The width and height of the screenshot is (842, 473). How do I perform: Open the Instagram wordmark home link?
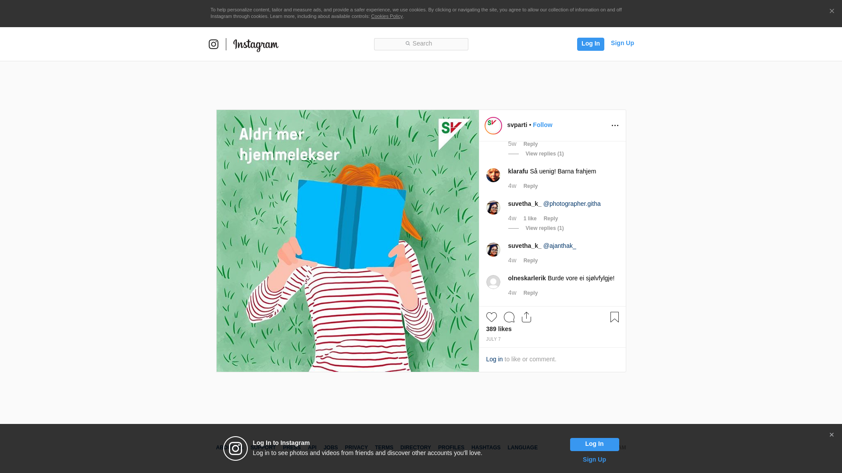pyautogui.click(x=256, y=45)
